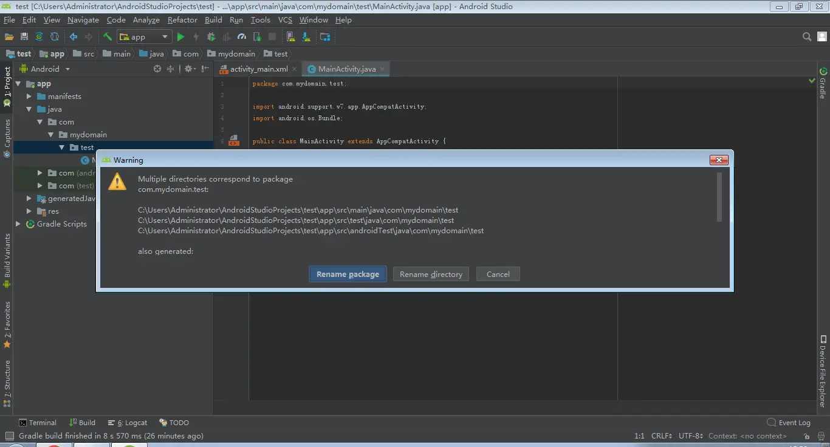Open the Refactor menu
This screenshot has height=447, width=830.
point(182,20)
